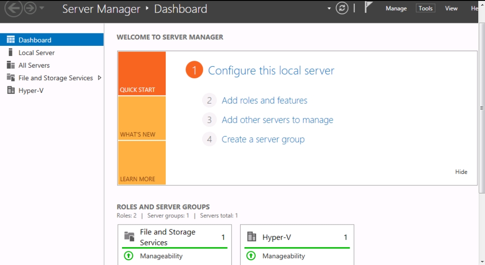Click the step 2 number circle

coord(209,100)
